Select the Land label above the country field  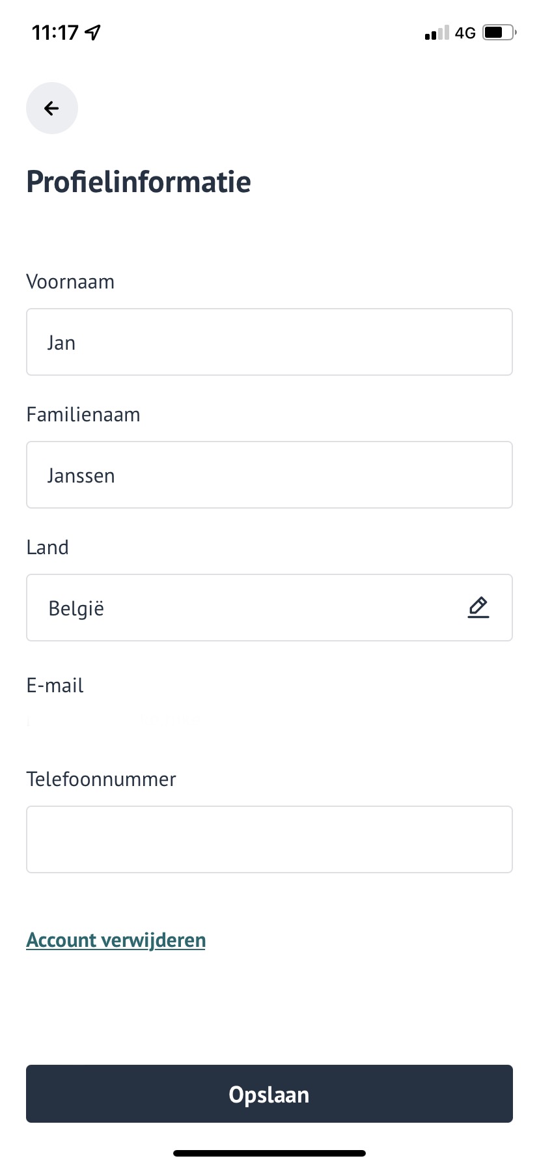[x=47, y=547]
